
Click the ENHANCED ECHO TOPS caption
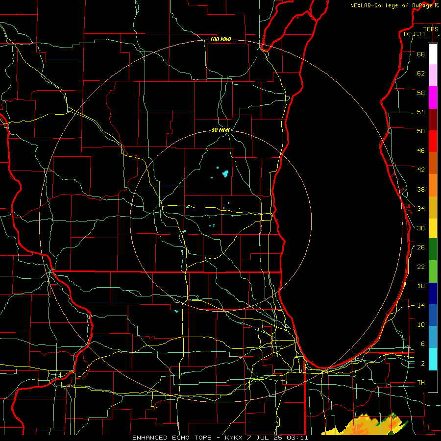[171, 438]
